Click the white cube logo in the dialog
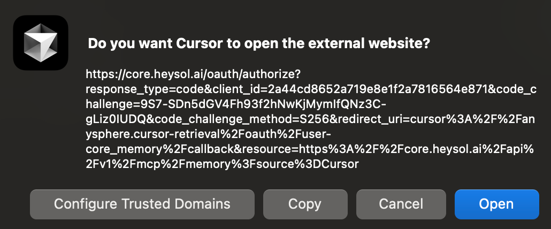This screenshot has height=229, width=551. (x=41, y=43)
